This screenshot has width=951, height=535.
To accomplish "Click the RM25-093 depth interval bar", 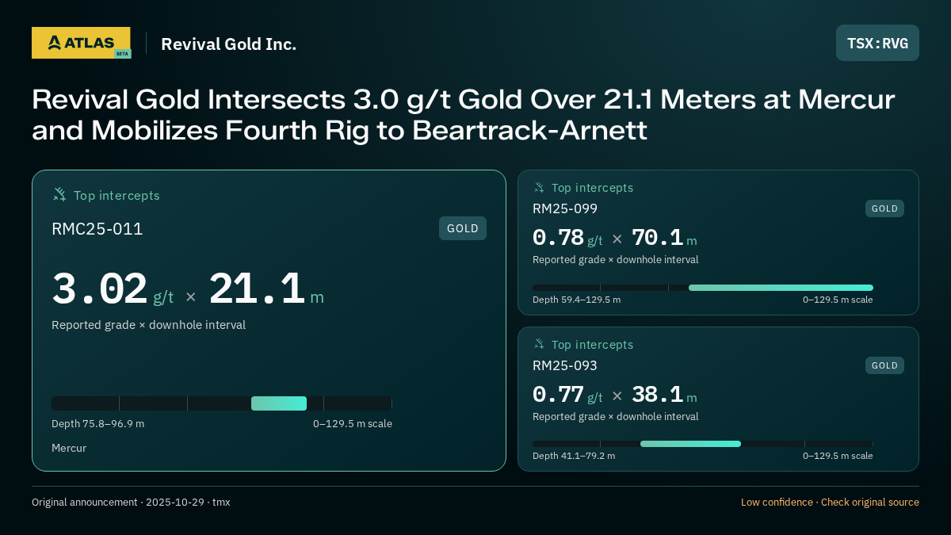I will pos(703,444).
